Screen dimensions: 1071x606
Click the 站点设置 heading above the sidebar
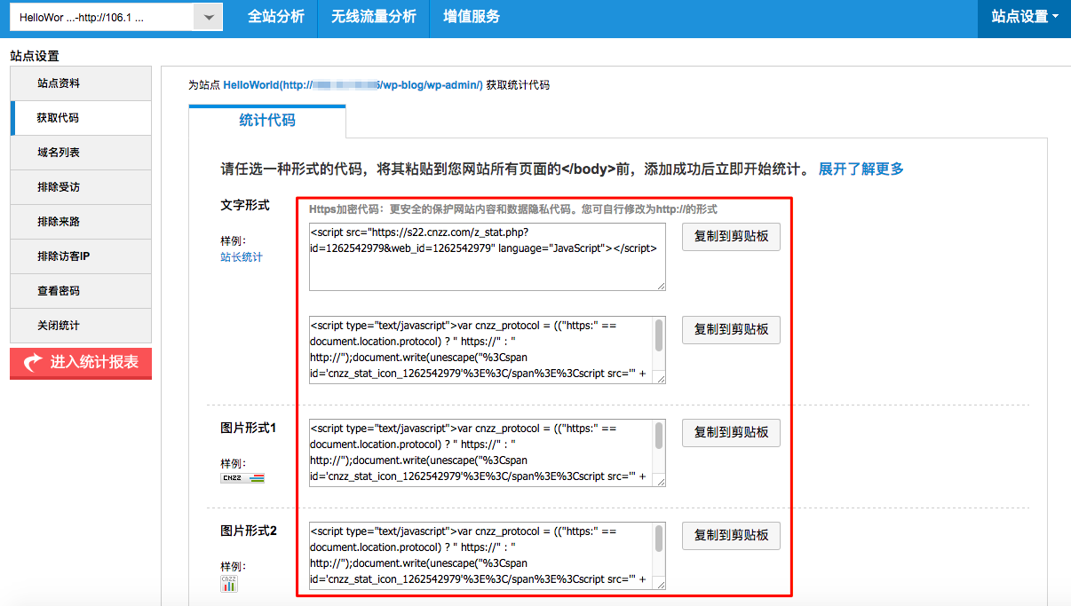click(35, 56)
